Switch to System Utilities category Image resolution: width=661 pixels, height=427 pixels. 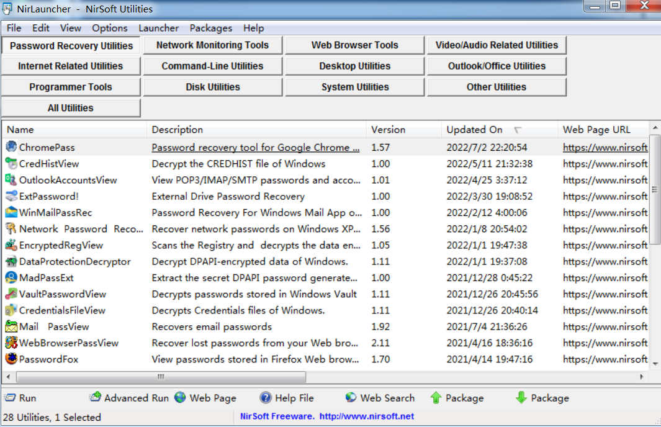click(x=354, y=87)
